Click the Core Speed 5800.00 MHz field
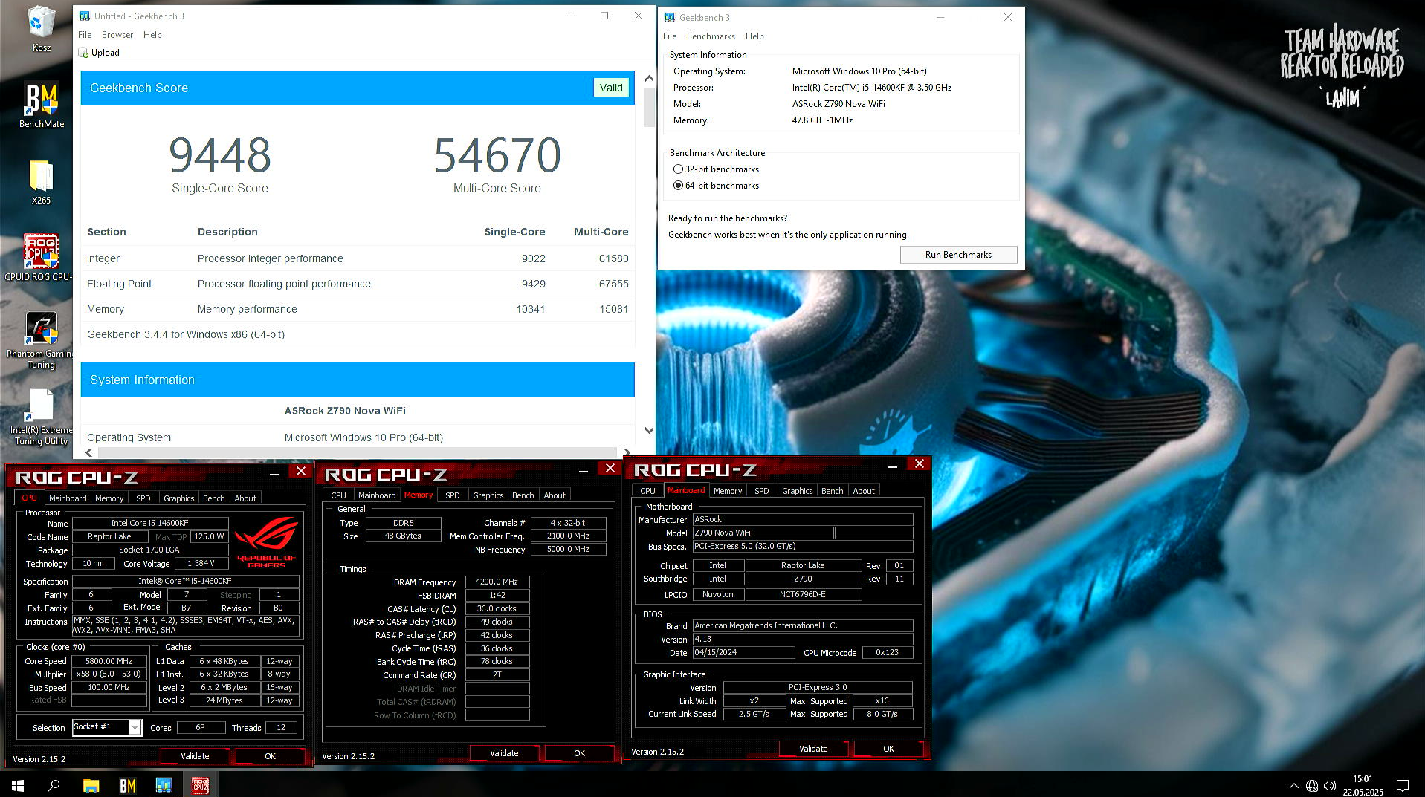This screenshot has height=797, width=1425. pyautogui.click(x=109, y=661)
